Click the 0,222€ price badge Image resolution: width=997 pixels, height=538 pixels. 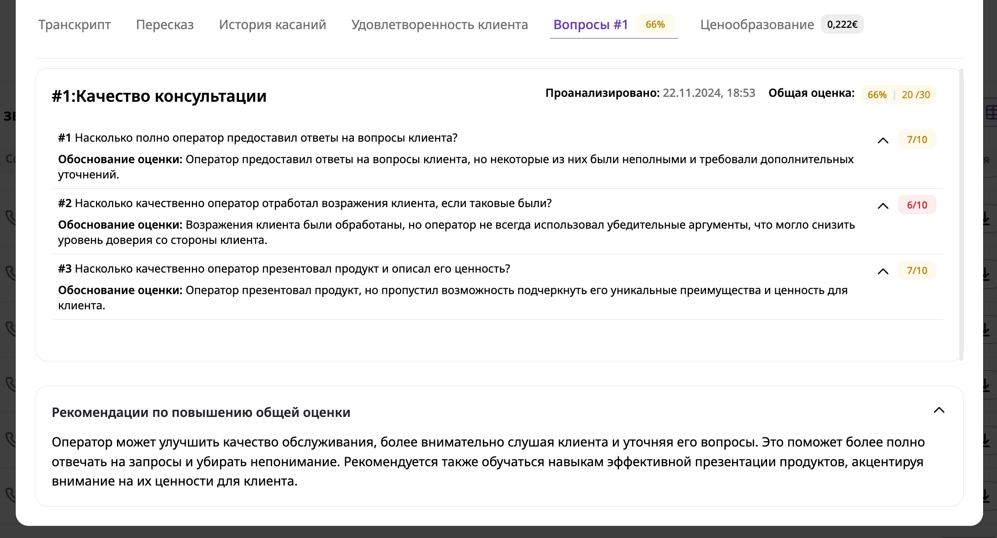842,25
